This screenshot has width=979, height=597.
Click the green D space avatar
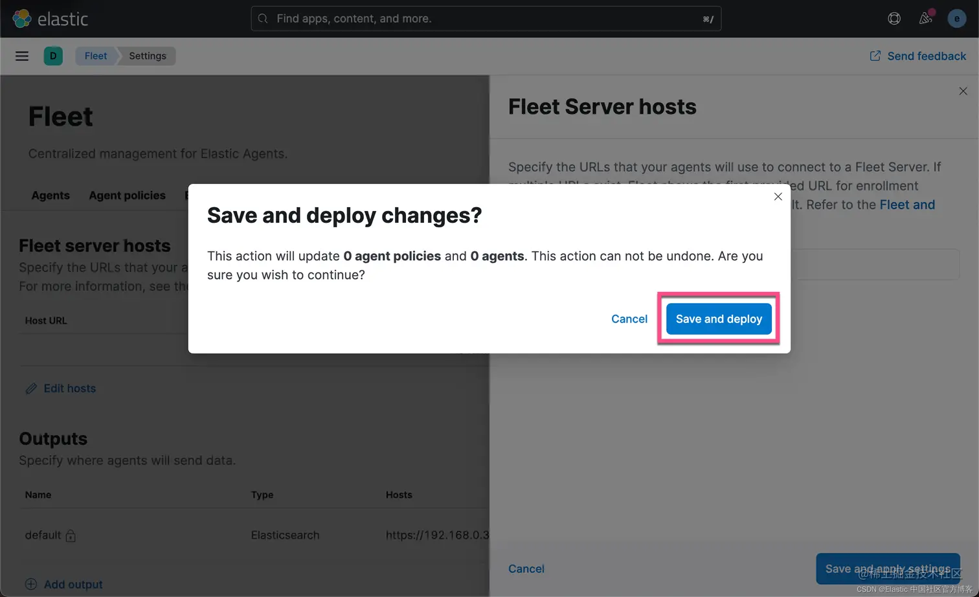click(x=53, y=56)
